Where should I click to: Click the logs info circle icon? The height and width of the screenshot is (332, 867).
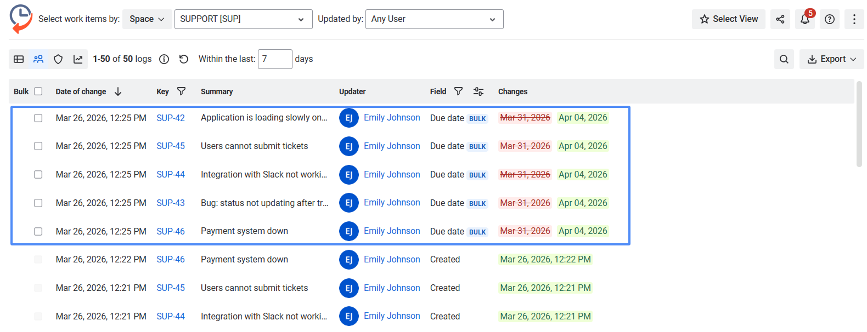click(164, 59)
